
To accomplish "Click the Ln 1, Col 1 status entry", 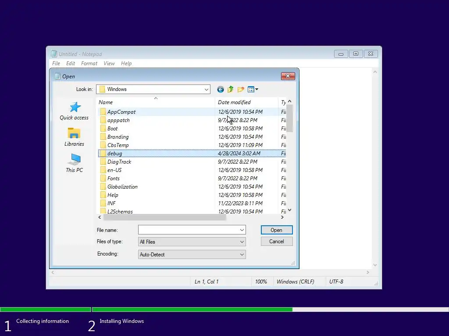I will [x=207, y=281].
